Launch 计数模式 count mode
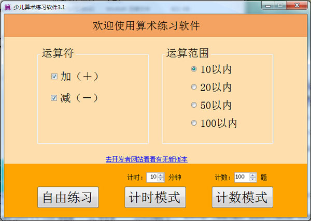The width and height of the screenshot is (311, 221). (242, 197)
